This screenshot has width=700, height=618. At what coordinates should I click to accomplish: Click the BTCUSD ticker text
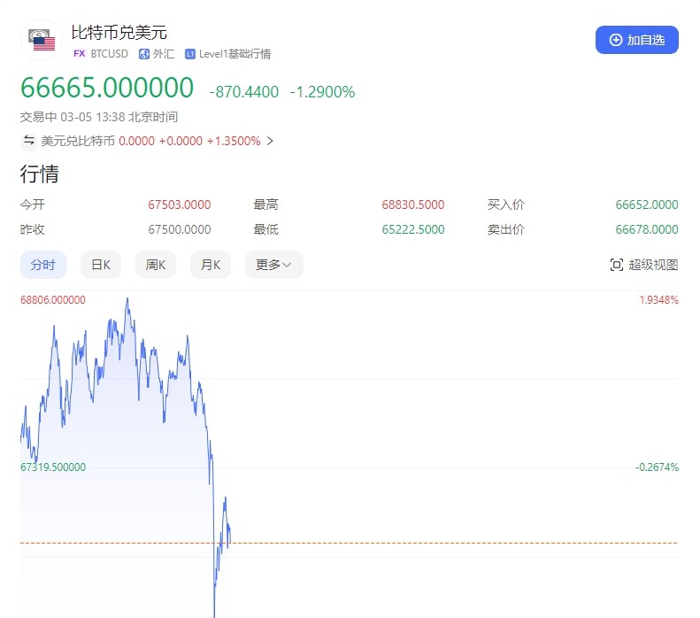pos(110,54)
